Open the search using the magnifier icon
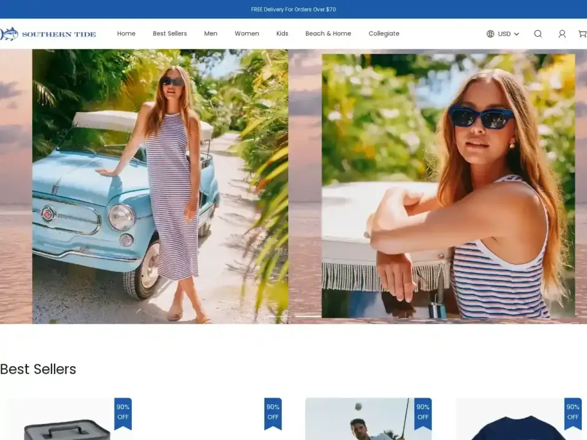Viewport: 587px width, 440px height. pos(538,34)
